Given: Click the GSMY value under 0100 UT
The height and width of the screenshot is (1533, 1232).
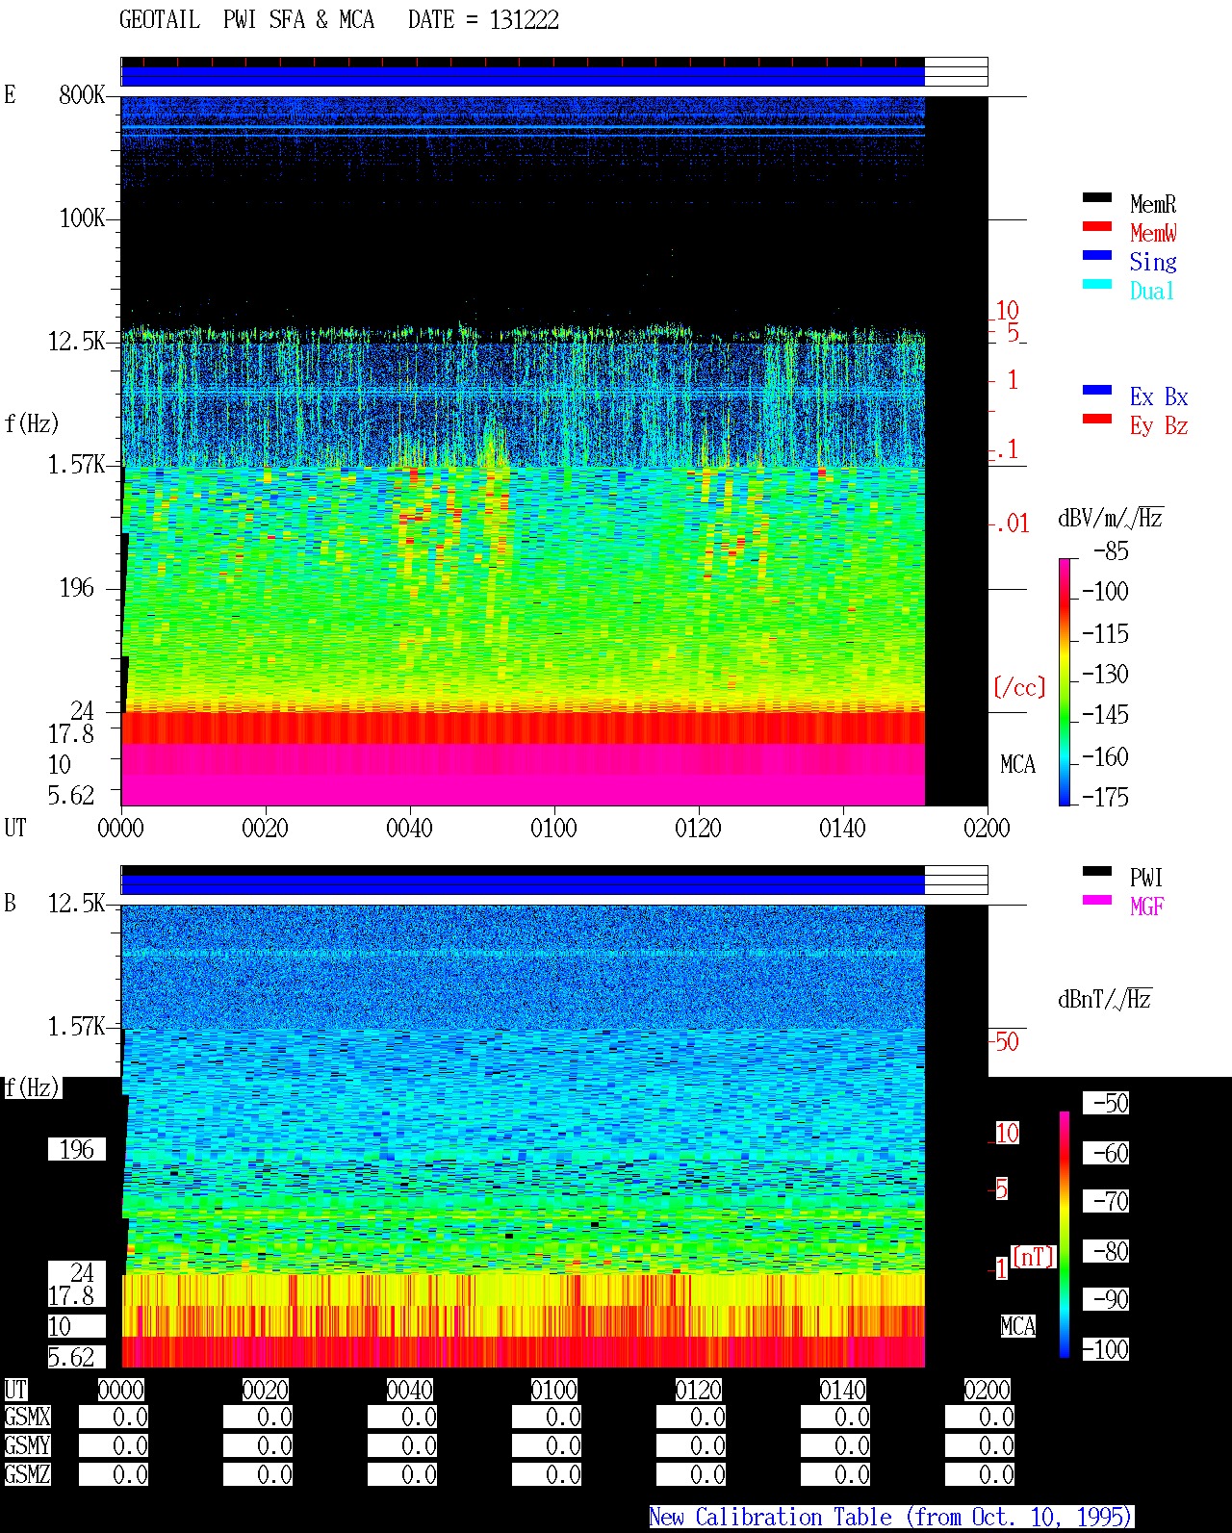Looking at the screenshot, I should (547, 1445).
